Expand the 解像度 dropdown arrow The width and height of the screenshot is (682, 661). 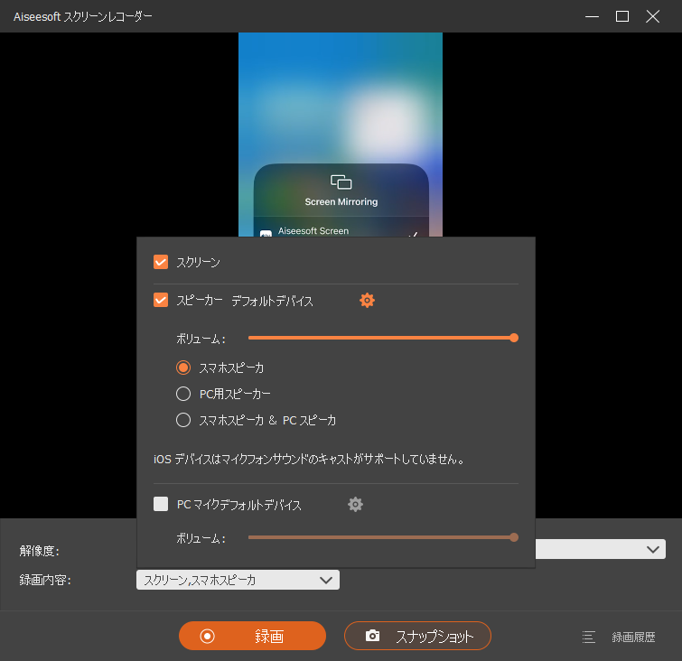652,549
